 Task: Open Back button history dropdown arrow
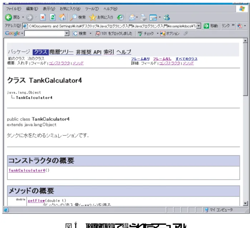[x=23, y=17]
